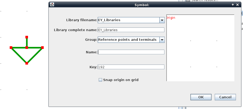Select top red handle of the symbol

(x=27, y=37)
